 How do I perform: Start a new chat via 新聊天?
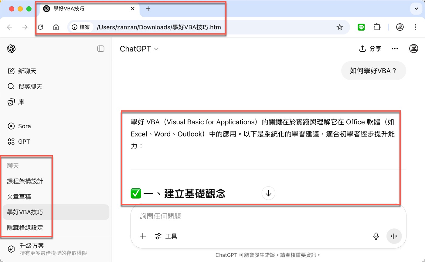pyautogui.click(x=22, y=71)
